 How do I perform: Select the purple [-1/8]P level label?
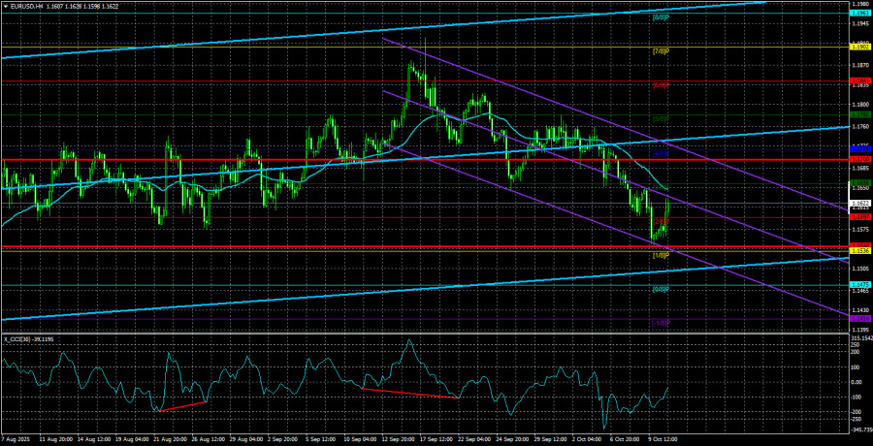[x=660, y=323]
